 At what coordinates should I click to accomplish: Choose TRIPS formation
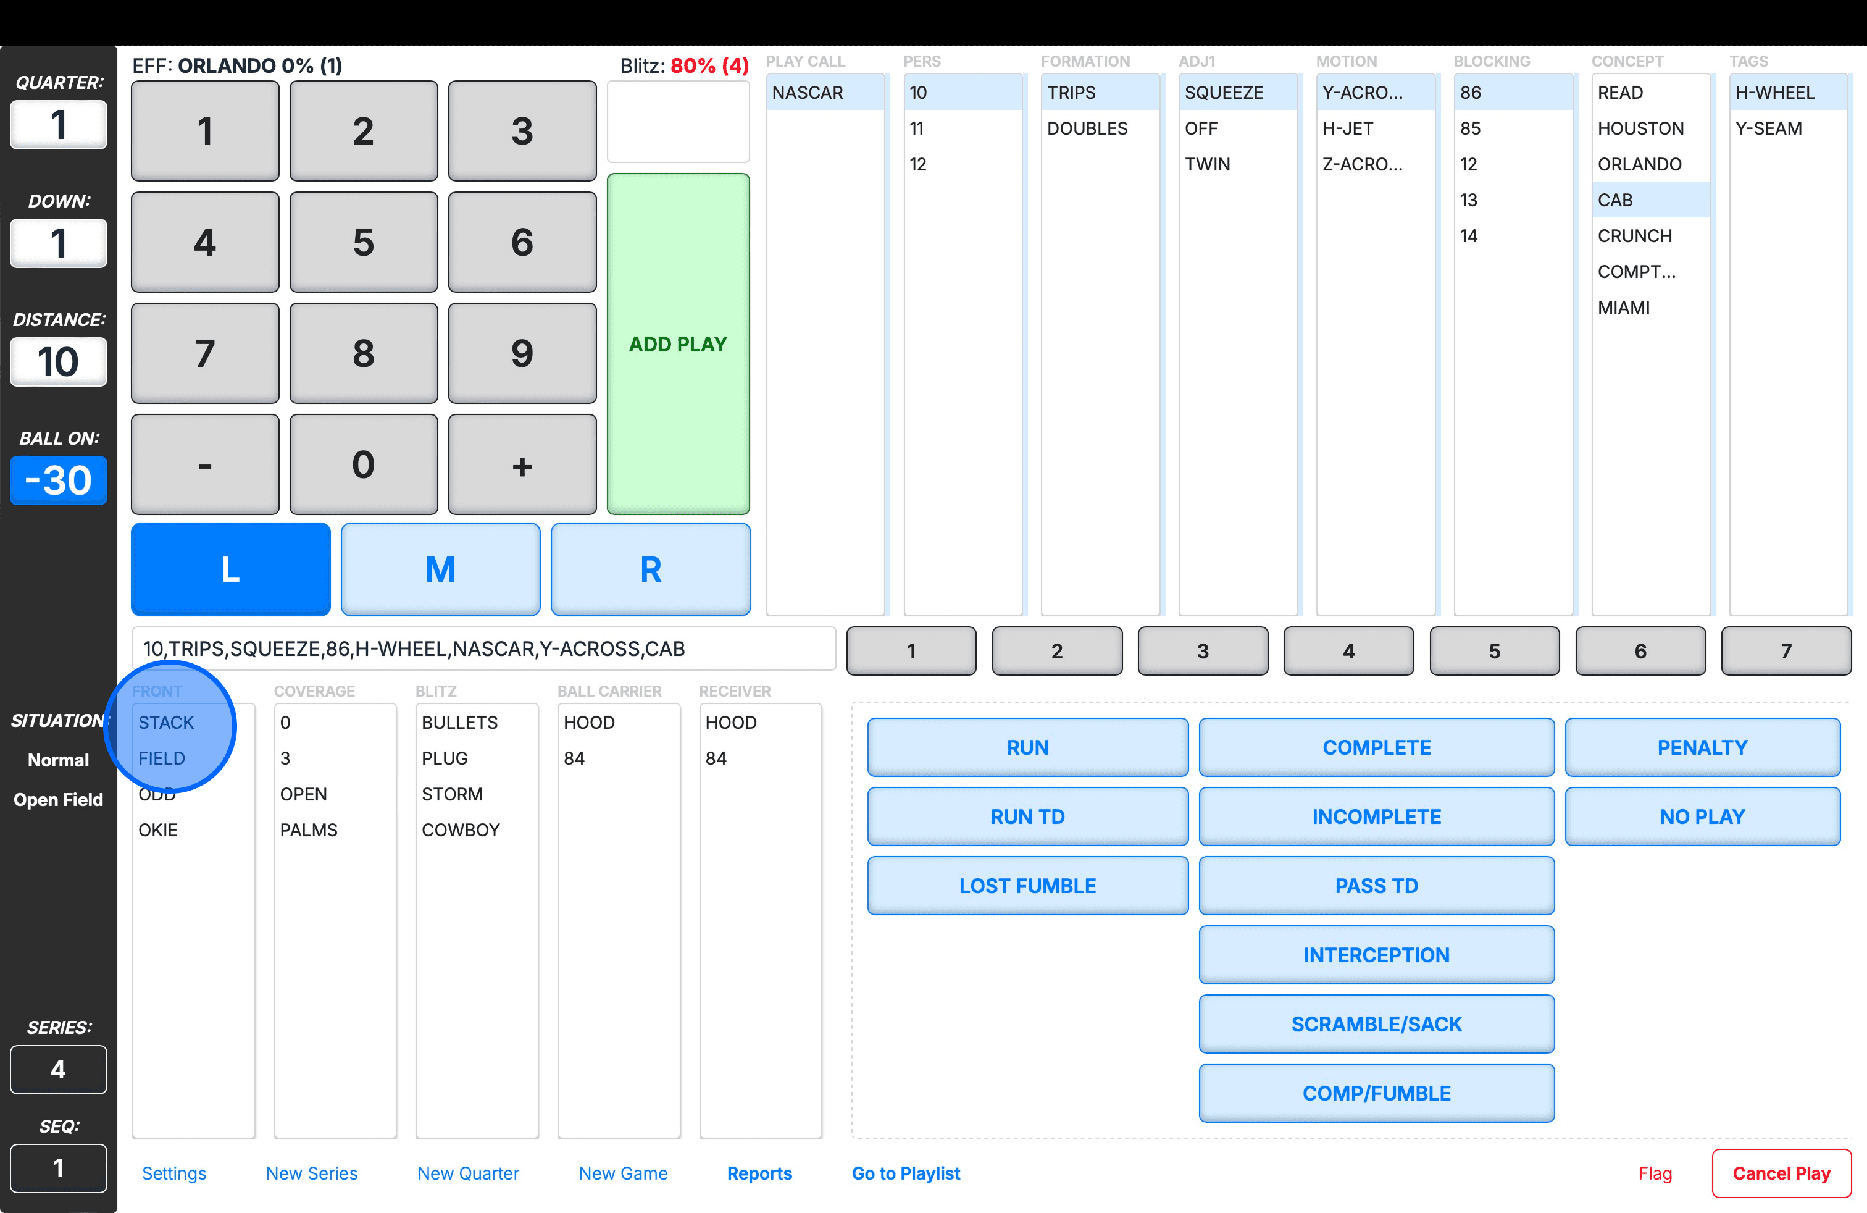click(x=1100, y=93)
